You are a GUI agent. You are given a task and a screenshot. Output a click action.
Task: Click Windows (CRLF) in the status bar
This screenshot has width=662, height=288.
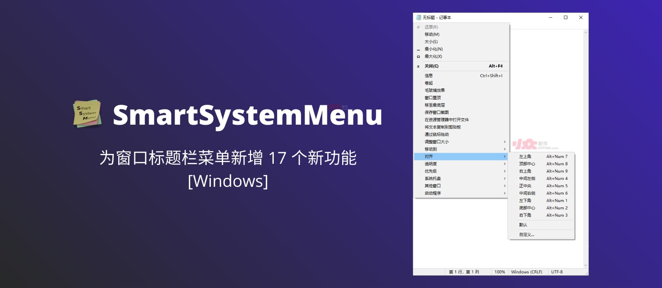click(527, 272)
